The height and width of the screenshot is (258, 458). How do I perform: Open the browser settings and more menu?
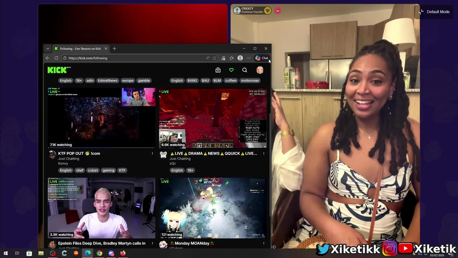[x=249, y=58]
